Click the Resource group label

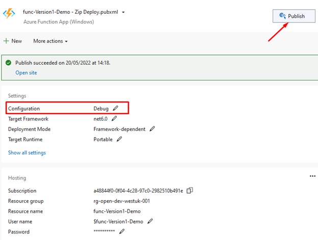(x=26, y=201)
